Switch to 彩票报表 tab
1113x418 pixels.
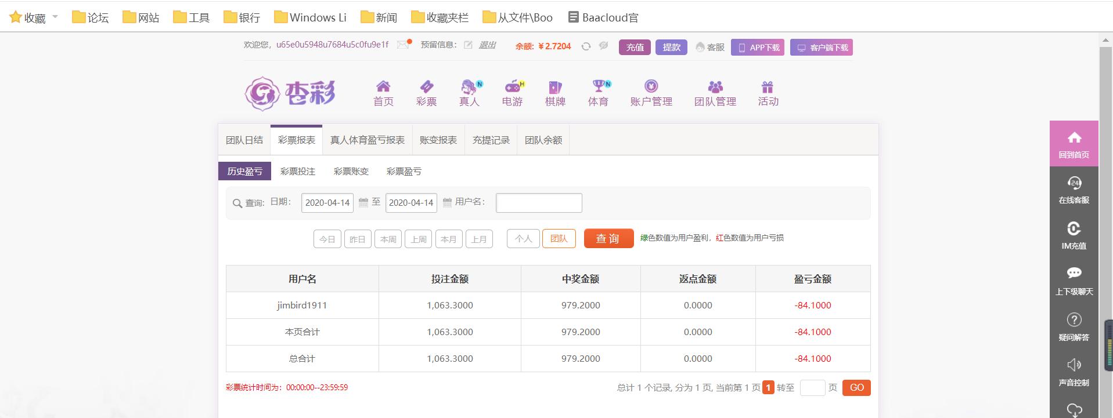297,140
